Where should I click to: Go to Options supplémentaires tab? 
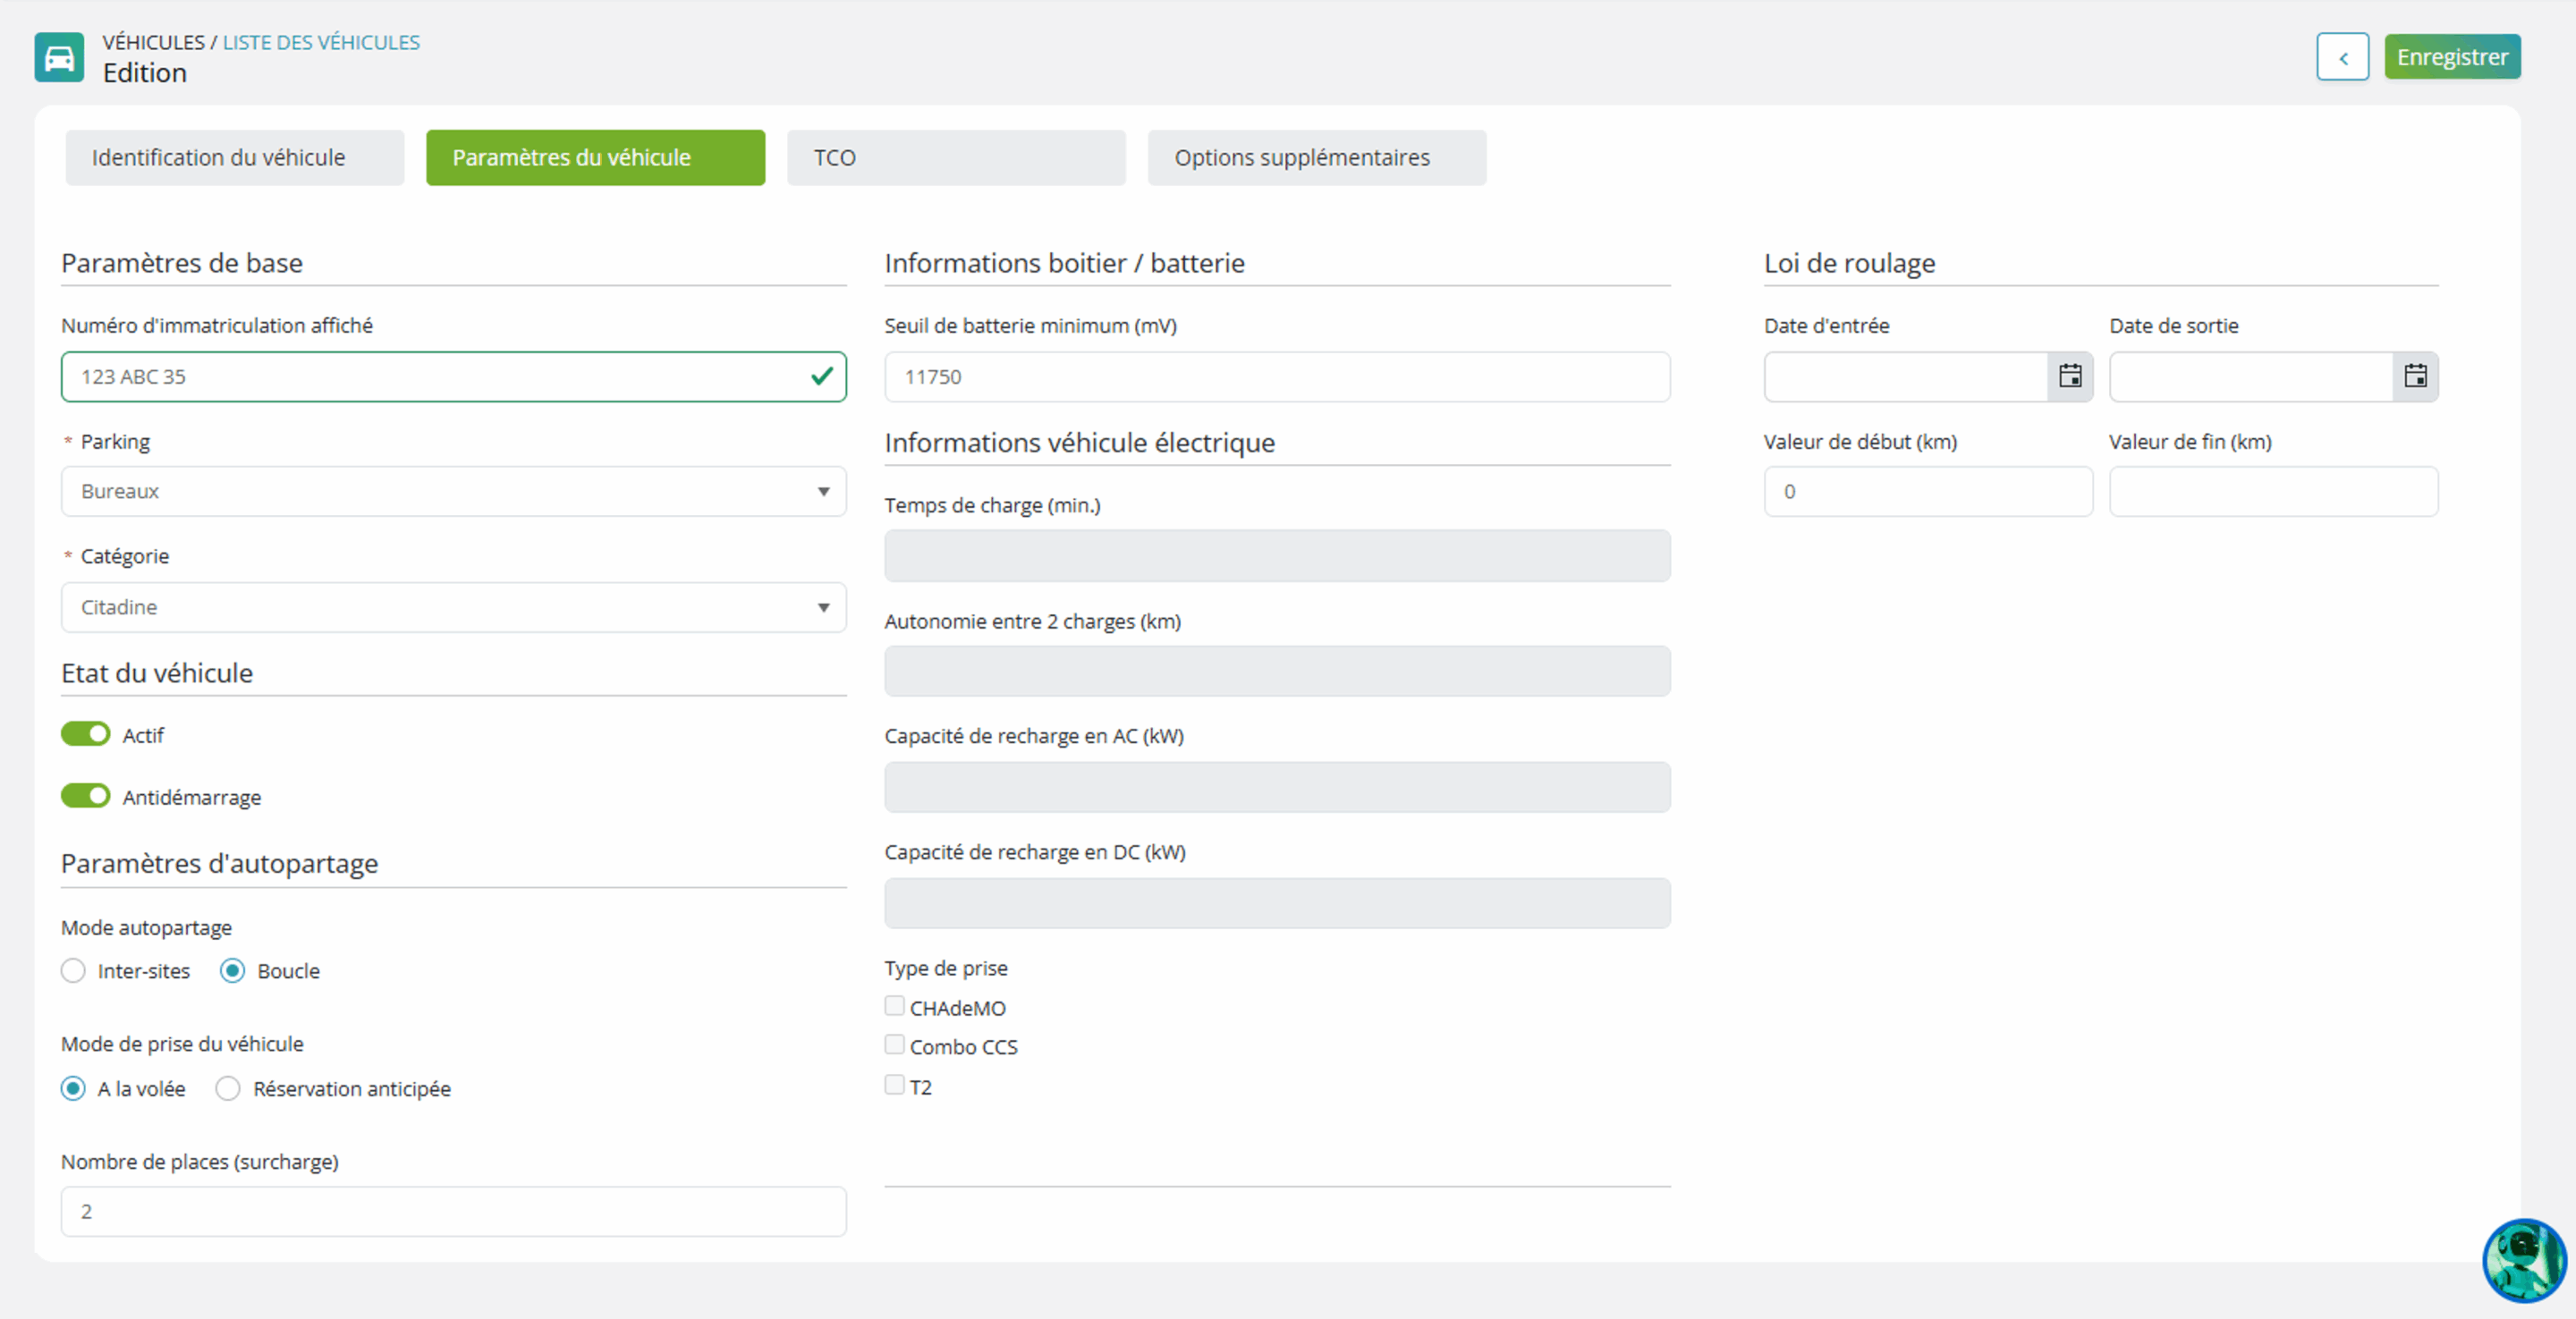[1317, 157]
